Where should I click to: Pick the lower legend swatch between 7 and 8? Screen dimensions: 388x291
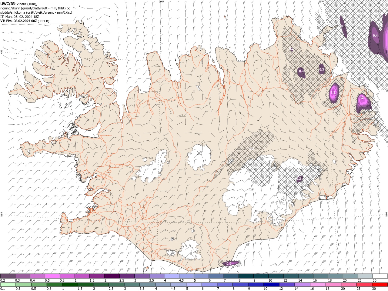point(225,284)
